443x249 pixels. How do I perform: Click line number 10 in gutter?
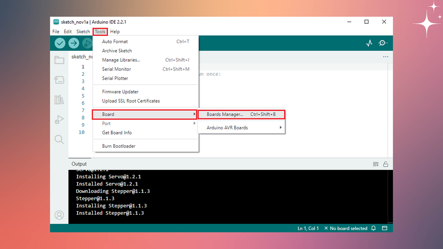coord(82,132)
